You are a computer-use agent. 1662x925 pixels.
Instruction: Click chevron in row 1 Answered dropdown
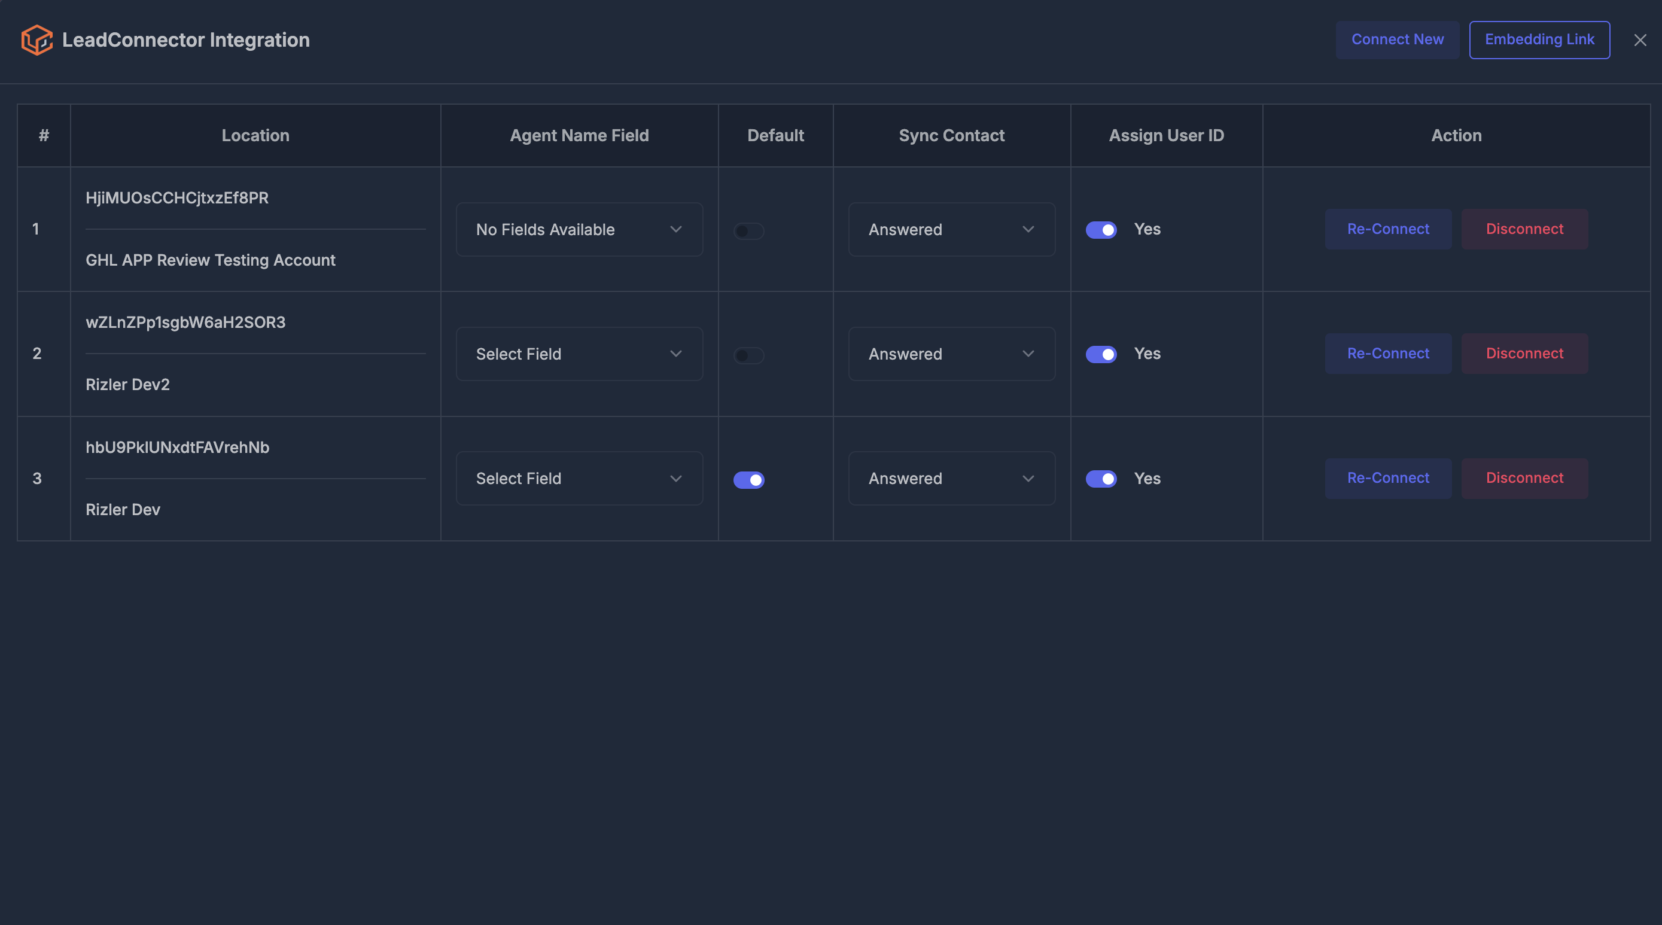pyautogui.click(x=1028, y=230)
